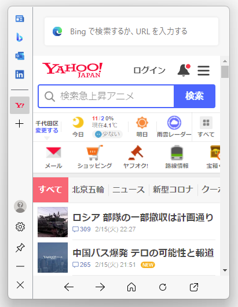Open Bing from the sidebar

20,37
